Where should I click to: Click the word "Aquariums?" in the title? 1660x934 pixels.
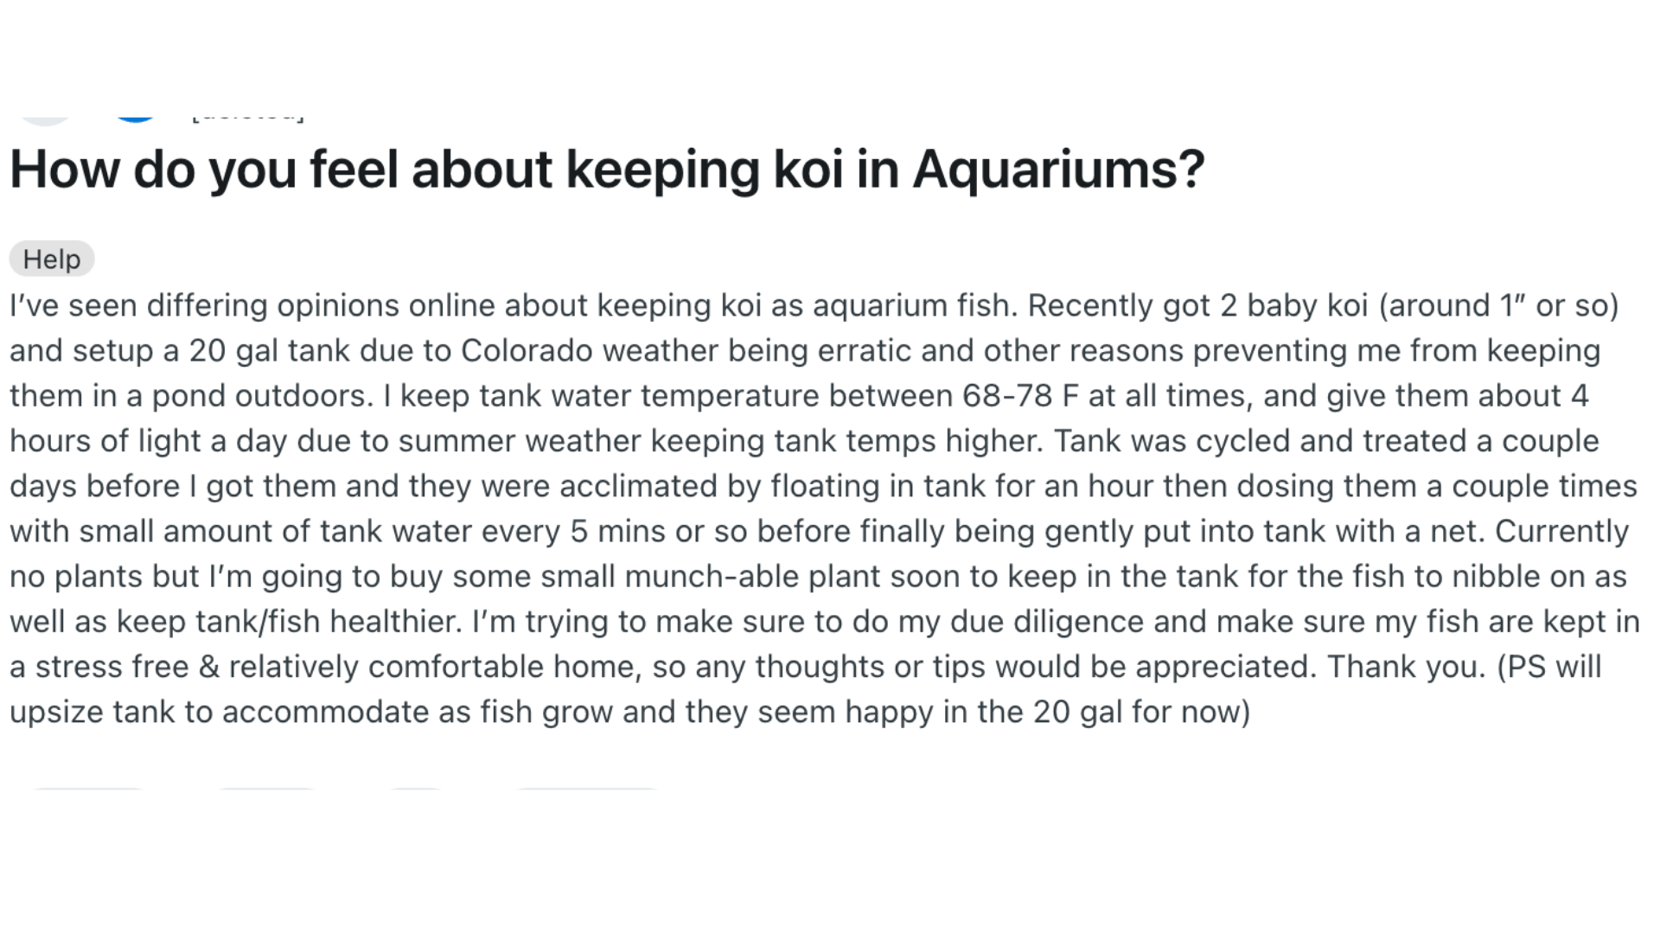click(x=1058, y=169)
